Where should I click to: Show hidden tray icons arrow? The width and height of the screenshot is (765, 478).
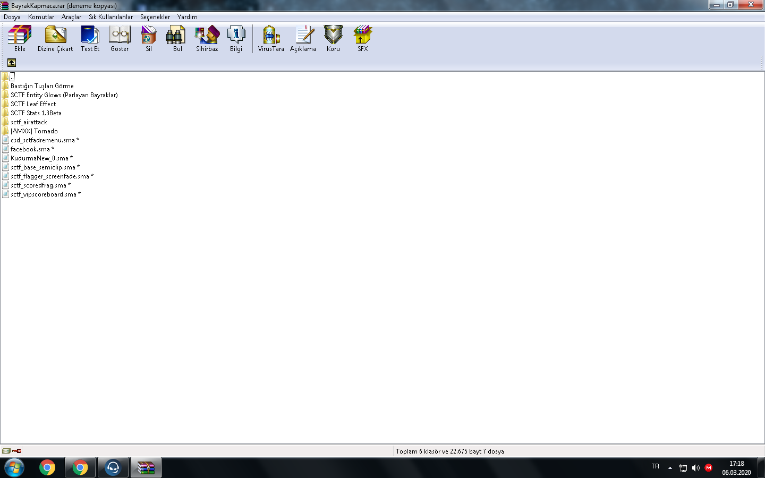[x=670, y=468]
